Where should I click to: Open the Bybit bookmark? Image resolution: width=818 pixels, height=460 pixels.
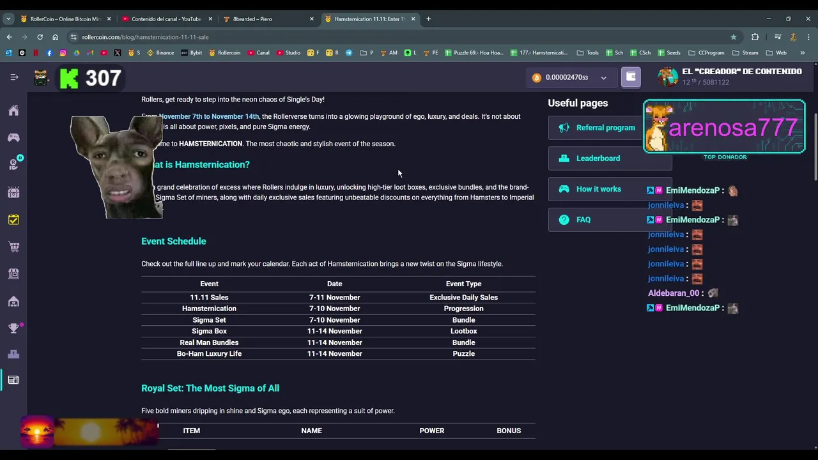(191, 53)
